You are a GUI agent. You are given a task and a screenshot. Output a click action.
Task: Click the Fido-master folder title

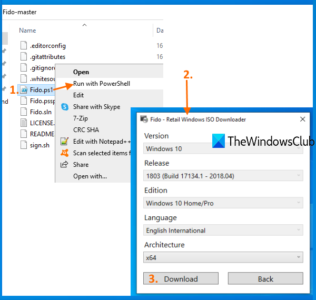click(x=19, y=12)
